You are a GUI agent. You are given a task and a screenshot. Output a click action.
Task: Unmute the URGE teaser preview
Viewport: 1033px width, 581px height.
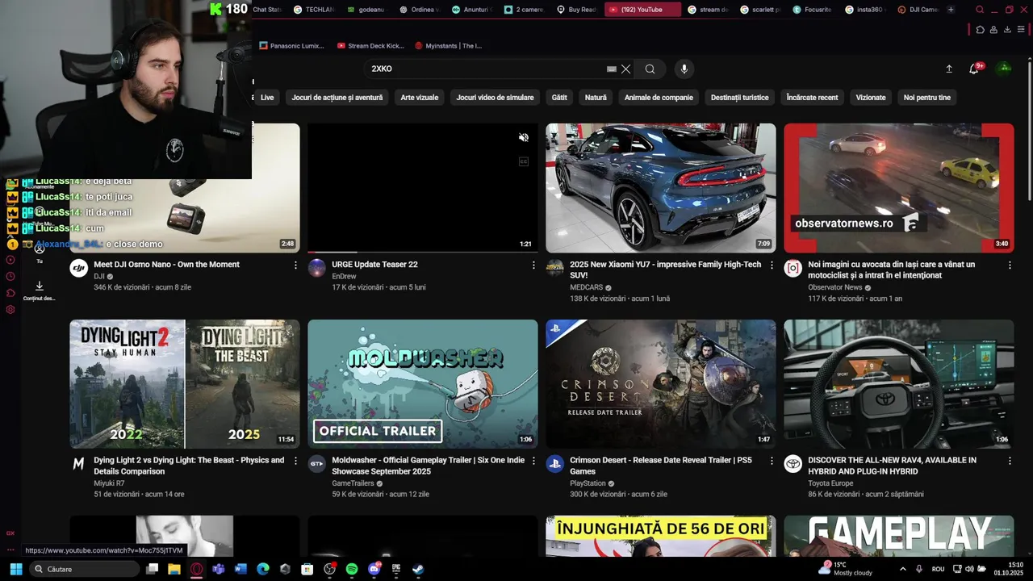pos(523,138)
